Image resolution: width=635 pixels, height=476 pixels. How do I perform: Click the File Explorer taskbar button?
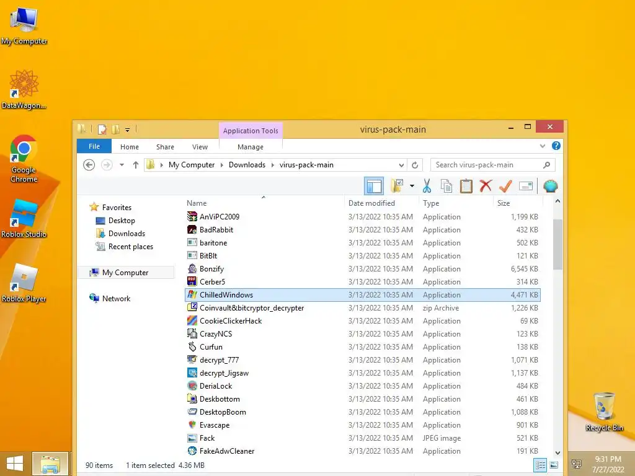coord(50,464)
